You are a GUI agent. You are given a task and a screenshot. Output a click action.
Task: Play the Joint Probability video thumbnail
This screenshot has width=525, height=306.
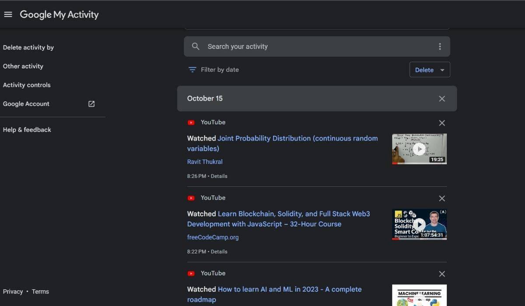pyautogui.click(x=419, y=149)
